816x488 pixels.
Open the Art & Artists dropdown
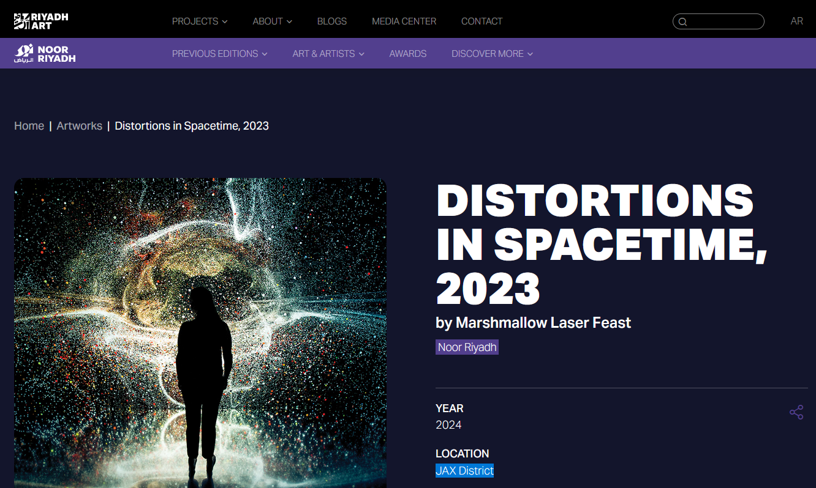pos(328,54)
